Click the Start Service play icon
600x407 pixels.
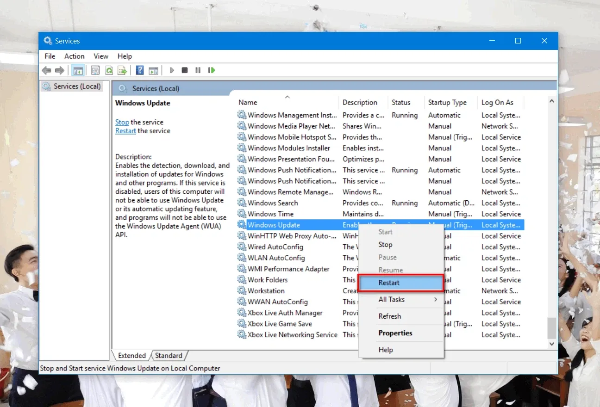(x=172, y=70)
